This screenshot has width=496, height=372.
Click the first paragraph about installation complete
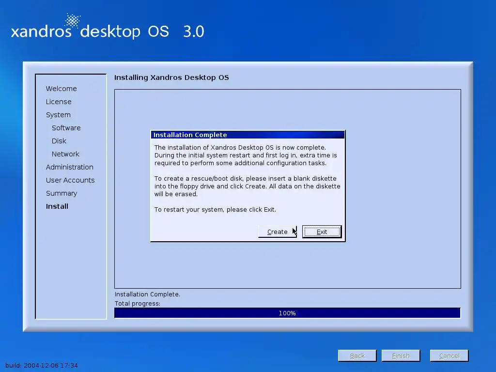pyautogui.click(x=246, y=155)
